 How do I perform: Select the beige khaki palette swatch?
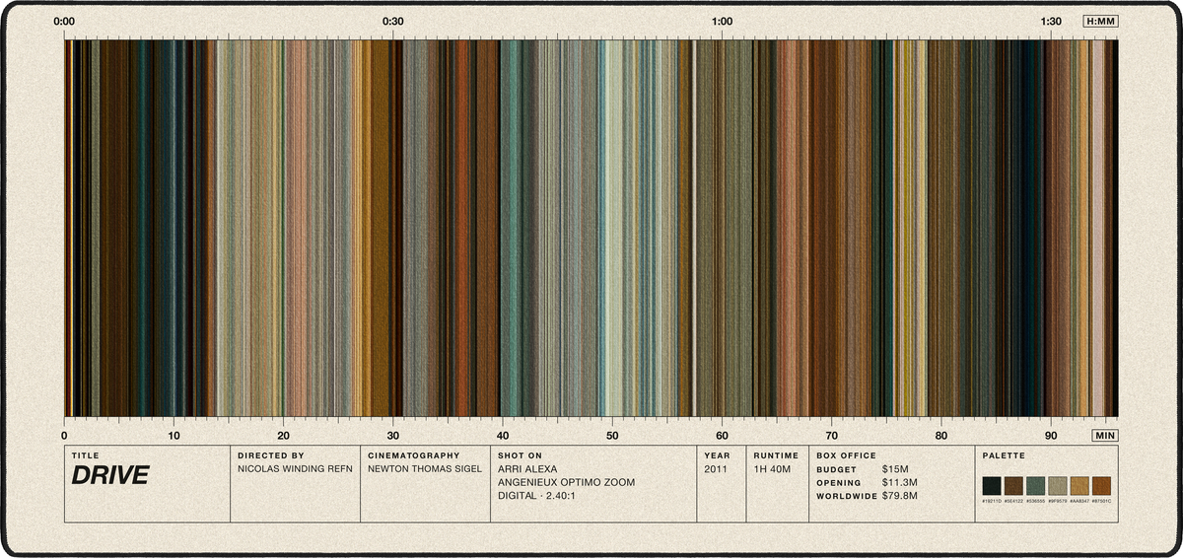click(x=1058, y=485)
